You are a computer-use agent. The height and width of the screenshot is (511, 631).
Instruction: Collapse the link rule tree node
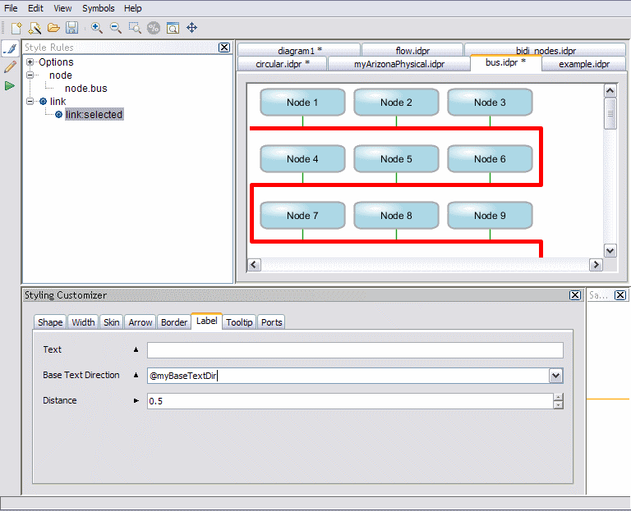click(x=30, y=102)
